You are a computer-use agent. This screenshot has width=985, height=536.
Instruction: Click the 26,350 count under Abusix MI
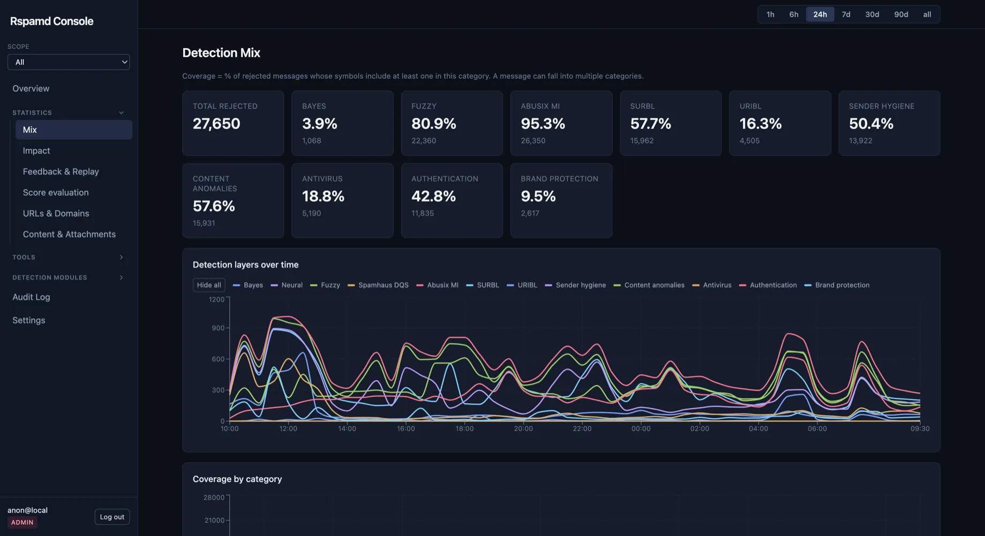coord(533,141)
